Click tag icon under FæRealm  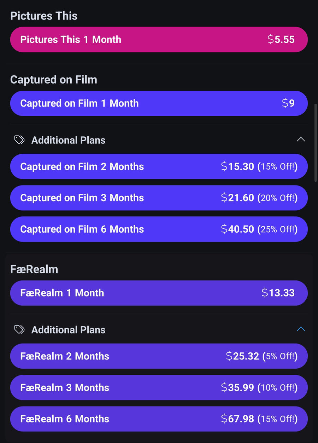coord(19,330)
